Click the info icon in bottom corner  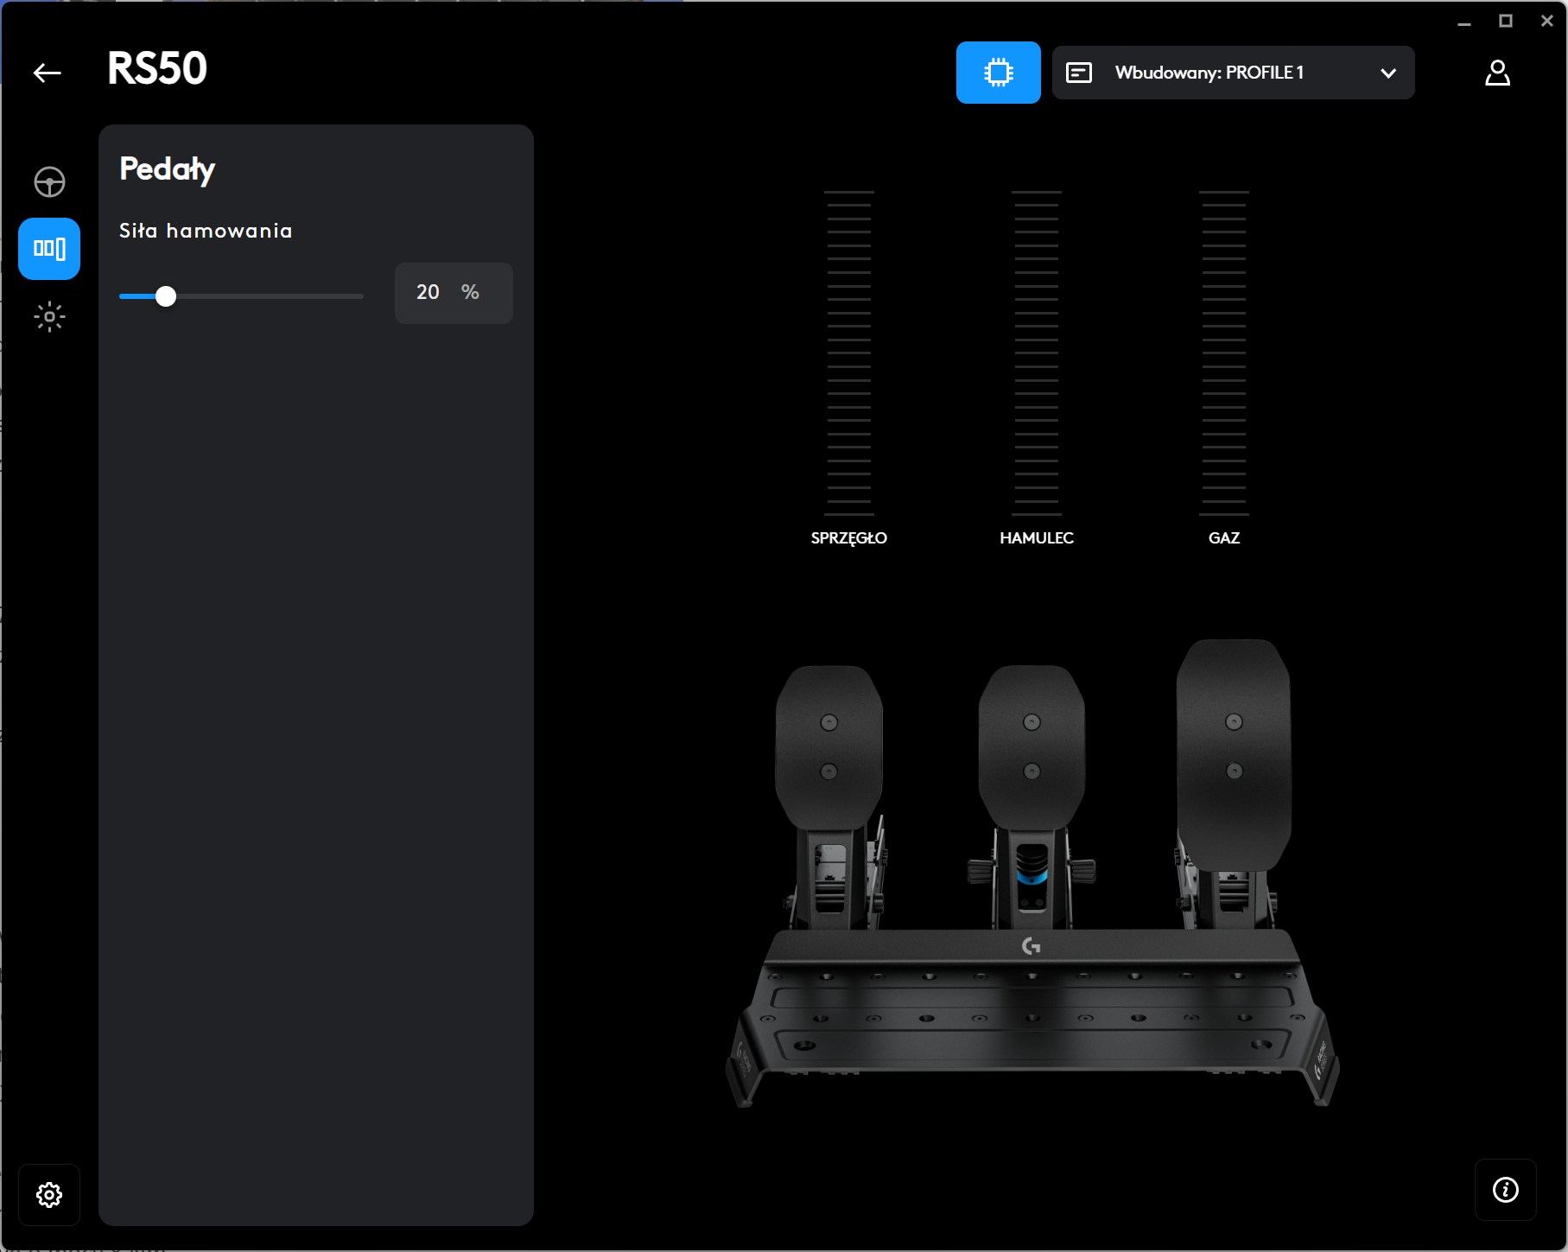pyautogui.click(x=1505, y=1190)
